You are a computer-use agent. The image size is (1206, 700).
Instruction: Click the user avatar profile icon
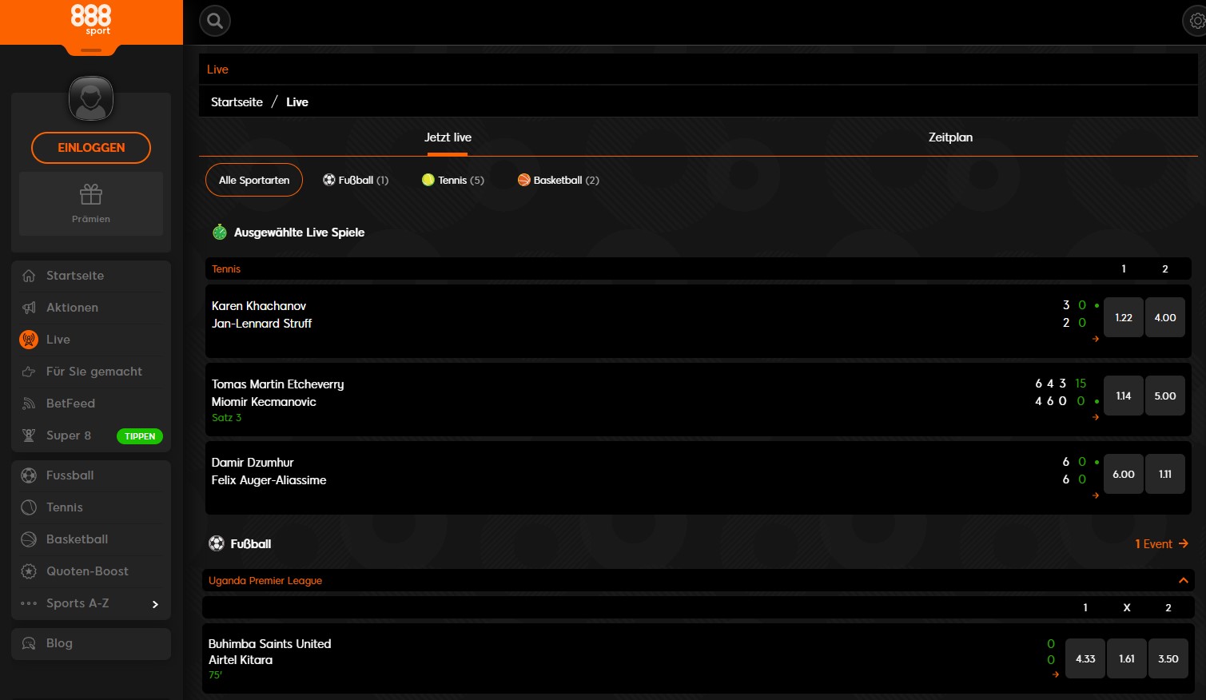click(x=91, y=99)
